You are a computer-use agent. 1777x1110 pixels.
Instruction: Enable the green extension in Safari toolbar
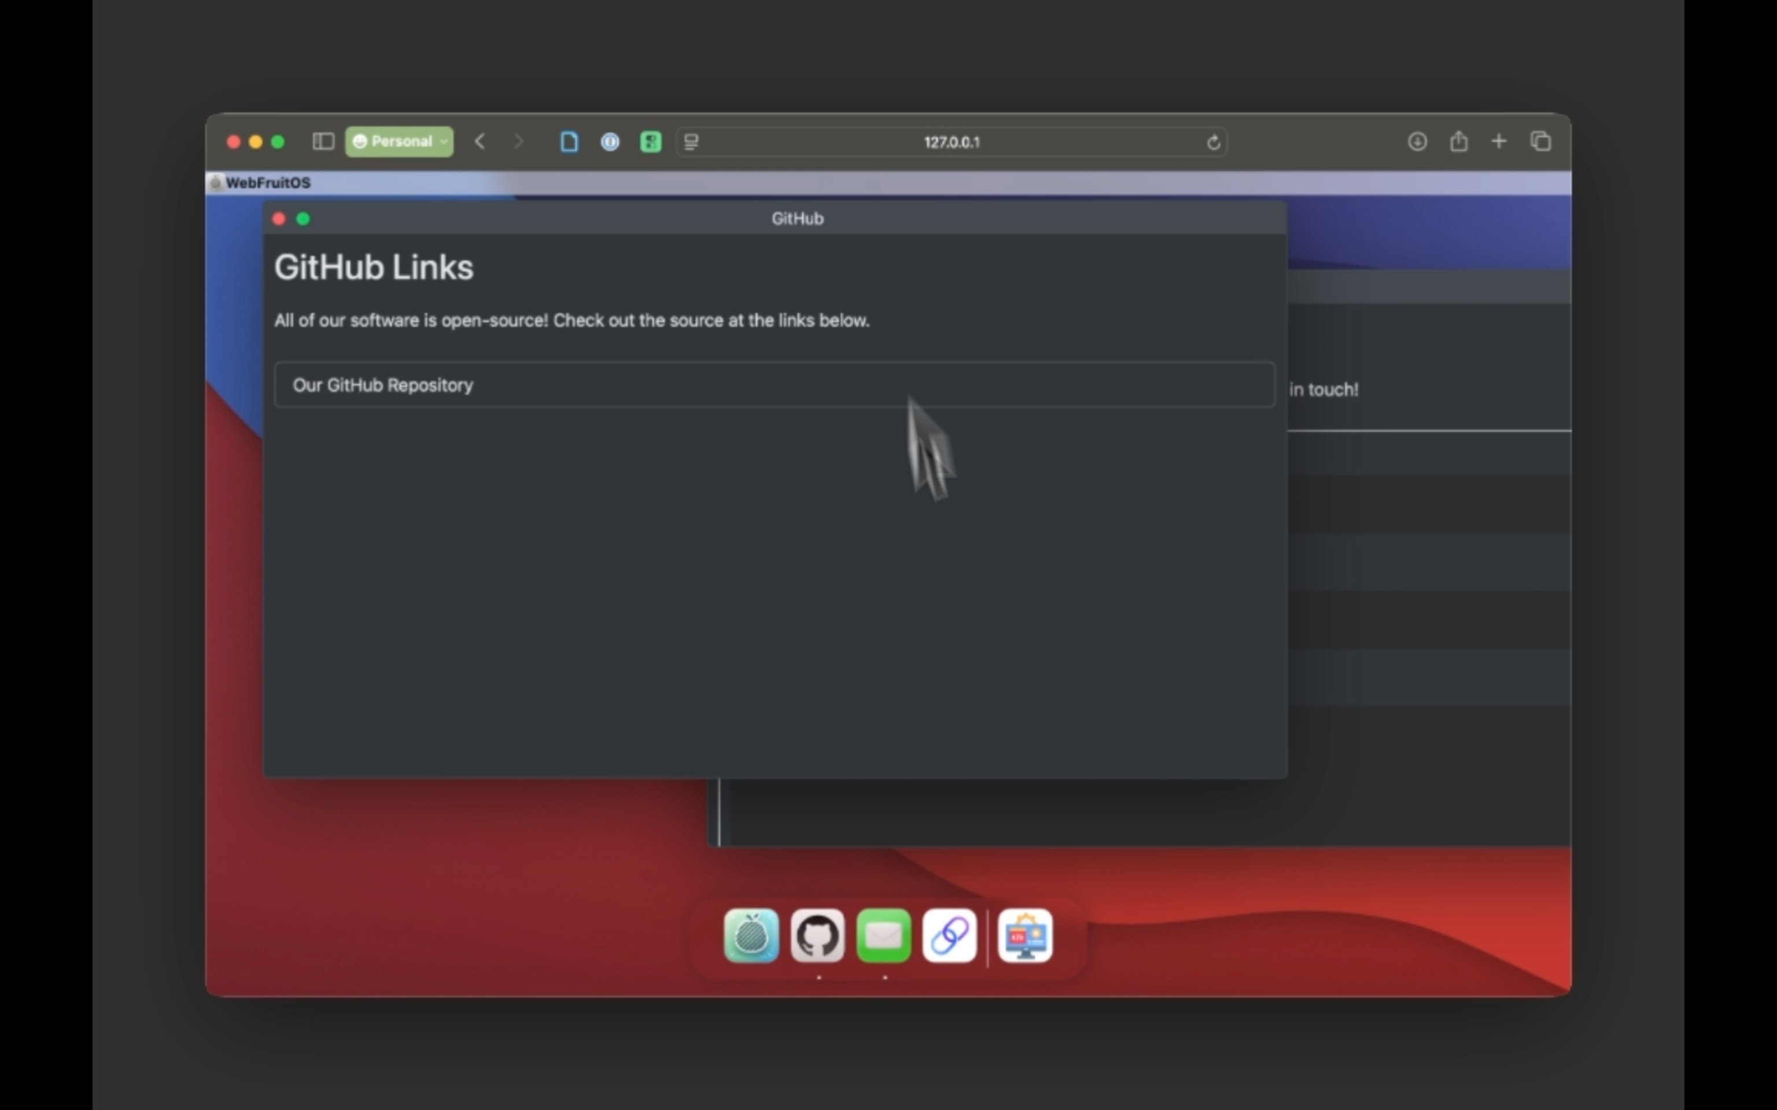pos(651,141)
